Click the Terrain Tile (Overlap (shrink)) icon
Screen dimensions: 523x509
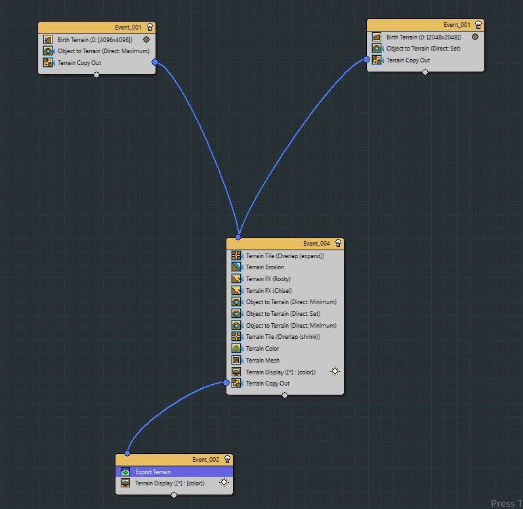click(236, 337)
